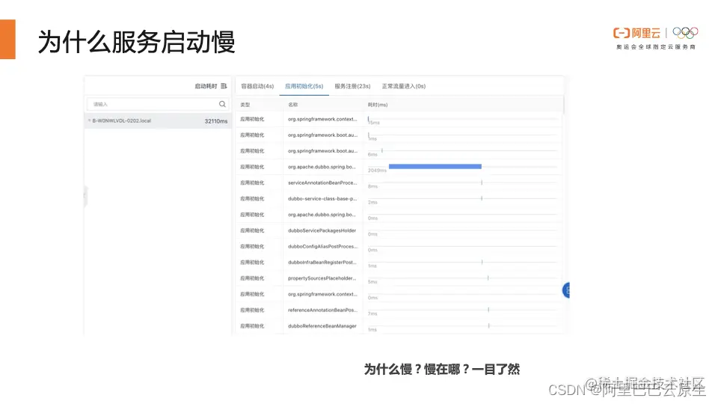The image size is (718, 404).
Task: Click the 名称 column header
Action: [293, 105]
